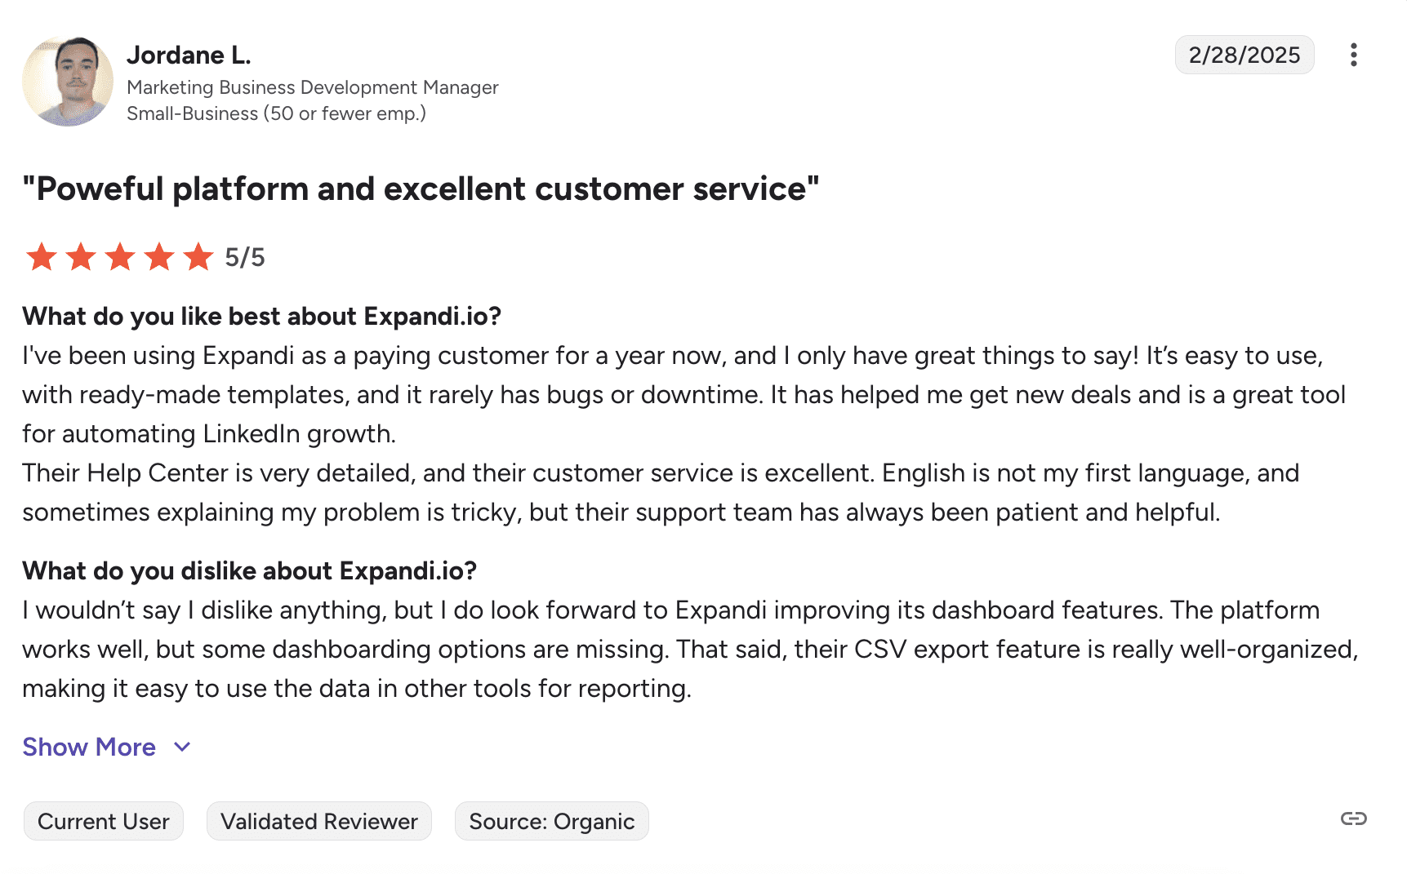Expand review using the Show More chevron
This screenshot has height=874, width=1407.
pyautogui.click(x=183, y=747)
